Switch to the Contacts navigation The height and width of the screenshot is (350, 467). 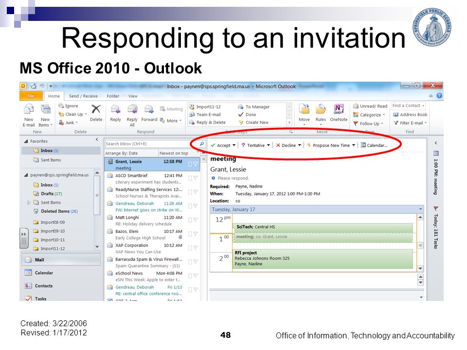tap(61, 286)
